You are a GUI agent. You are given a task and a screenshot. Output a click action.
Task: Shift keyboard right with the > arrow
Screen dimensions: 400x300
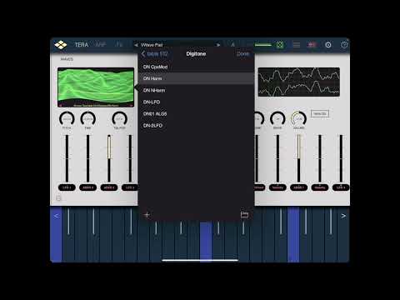343,216
